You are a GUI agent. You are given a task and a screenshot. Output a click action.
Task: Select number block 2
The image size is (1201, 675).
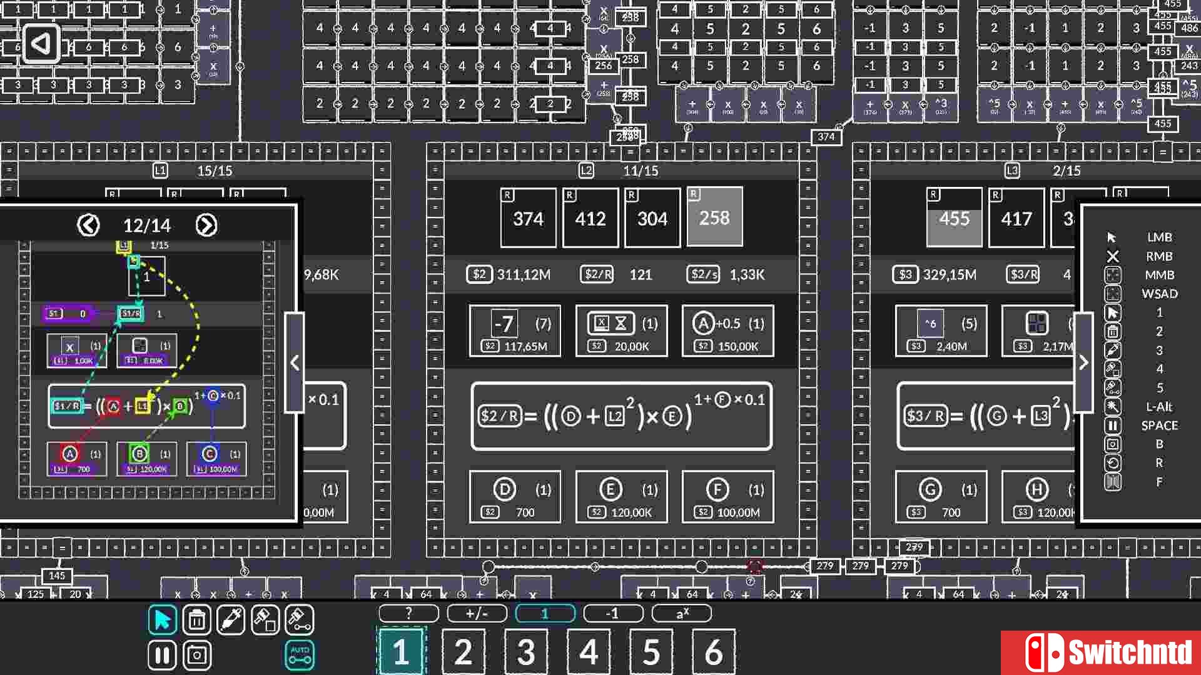(x=464, y=652)
